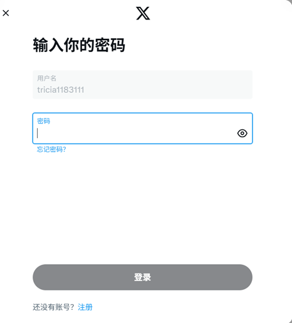
Task: Submit login with the 登录 pill button
Action: click(143, 277)
